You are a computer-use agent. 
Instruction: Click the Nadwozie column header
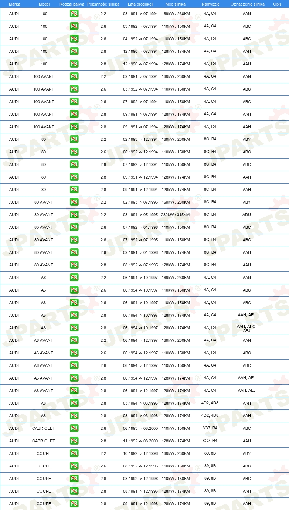(210, 4)
